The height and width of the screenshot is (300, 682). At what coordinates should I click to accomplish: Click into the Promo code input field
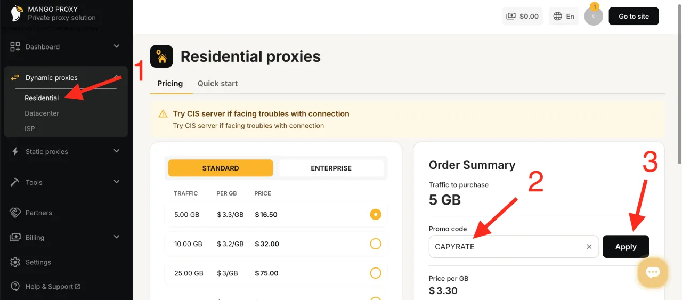pyautogui.click(x=506, y=247)
